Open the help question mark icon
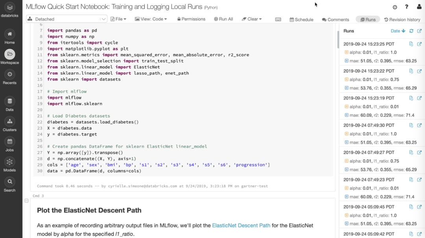The image size is (425, 238). [x=407, y=7]
